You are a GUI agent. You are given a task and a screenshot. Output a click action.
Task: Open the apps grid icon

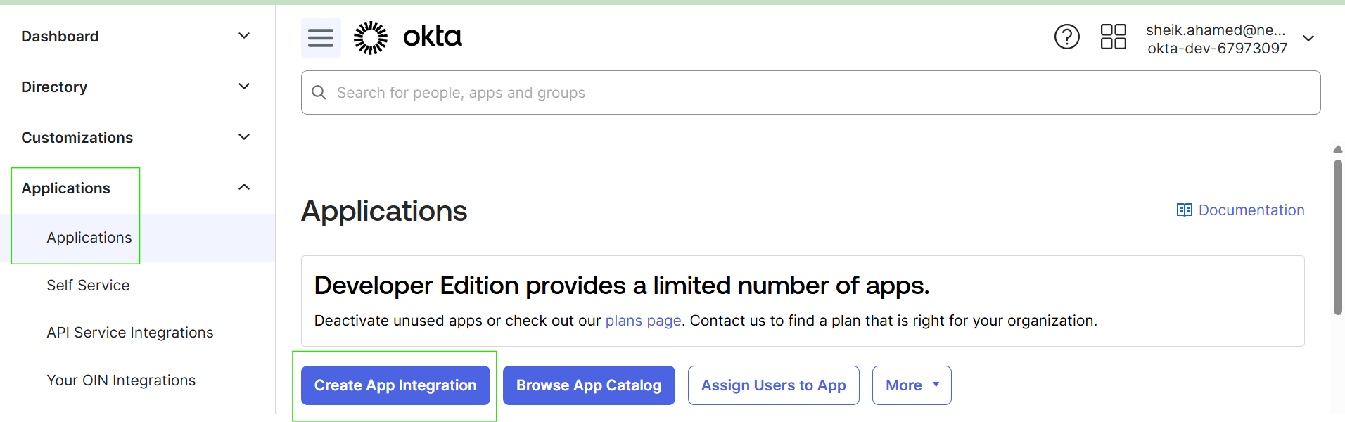tap(1113, 37)
